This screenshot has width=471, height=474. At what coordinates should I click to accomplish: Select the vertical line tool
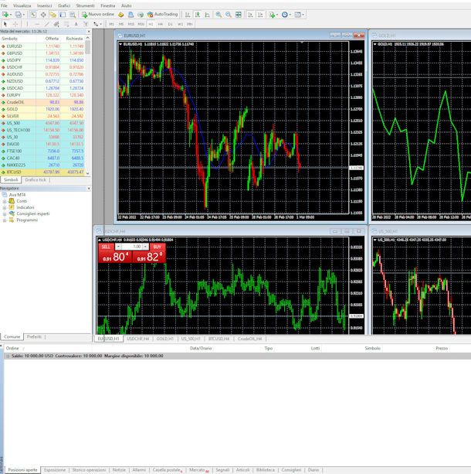[x=27, y=24]
